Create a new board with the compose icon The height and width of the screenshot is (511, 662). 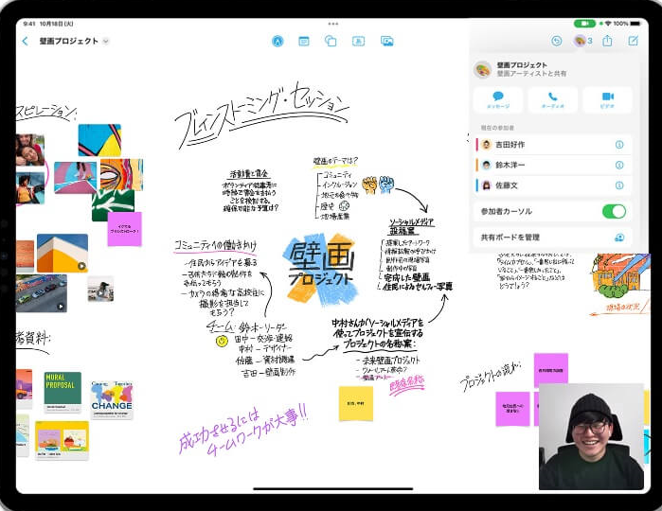[634, 41]
